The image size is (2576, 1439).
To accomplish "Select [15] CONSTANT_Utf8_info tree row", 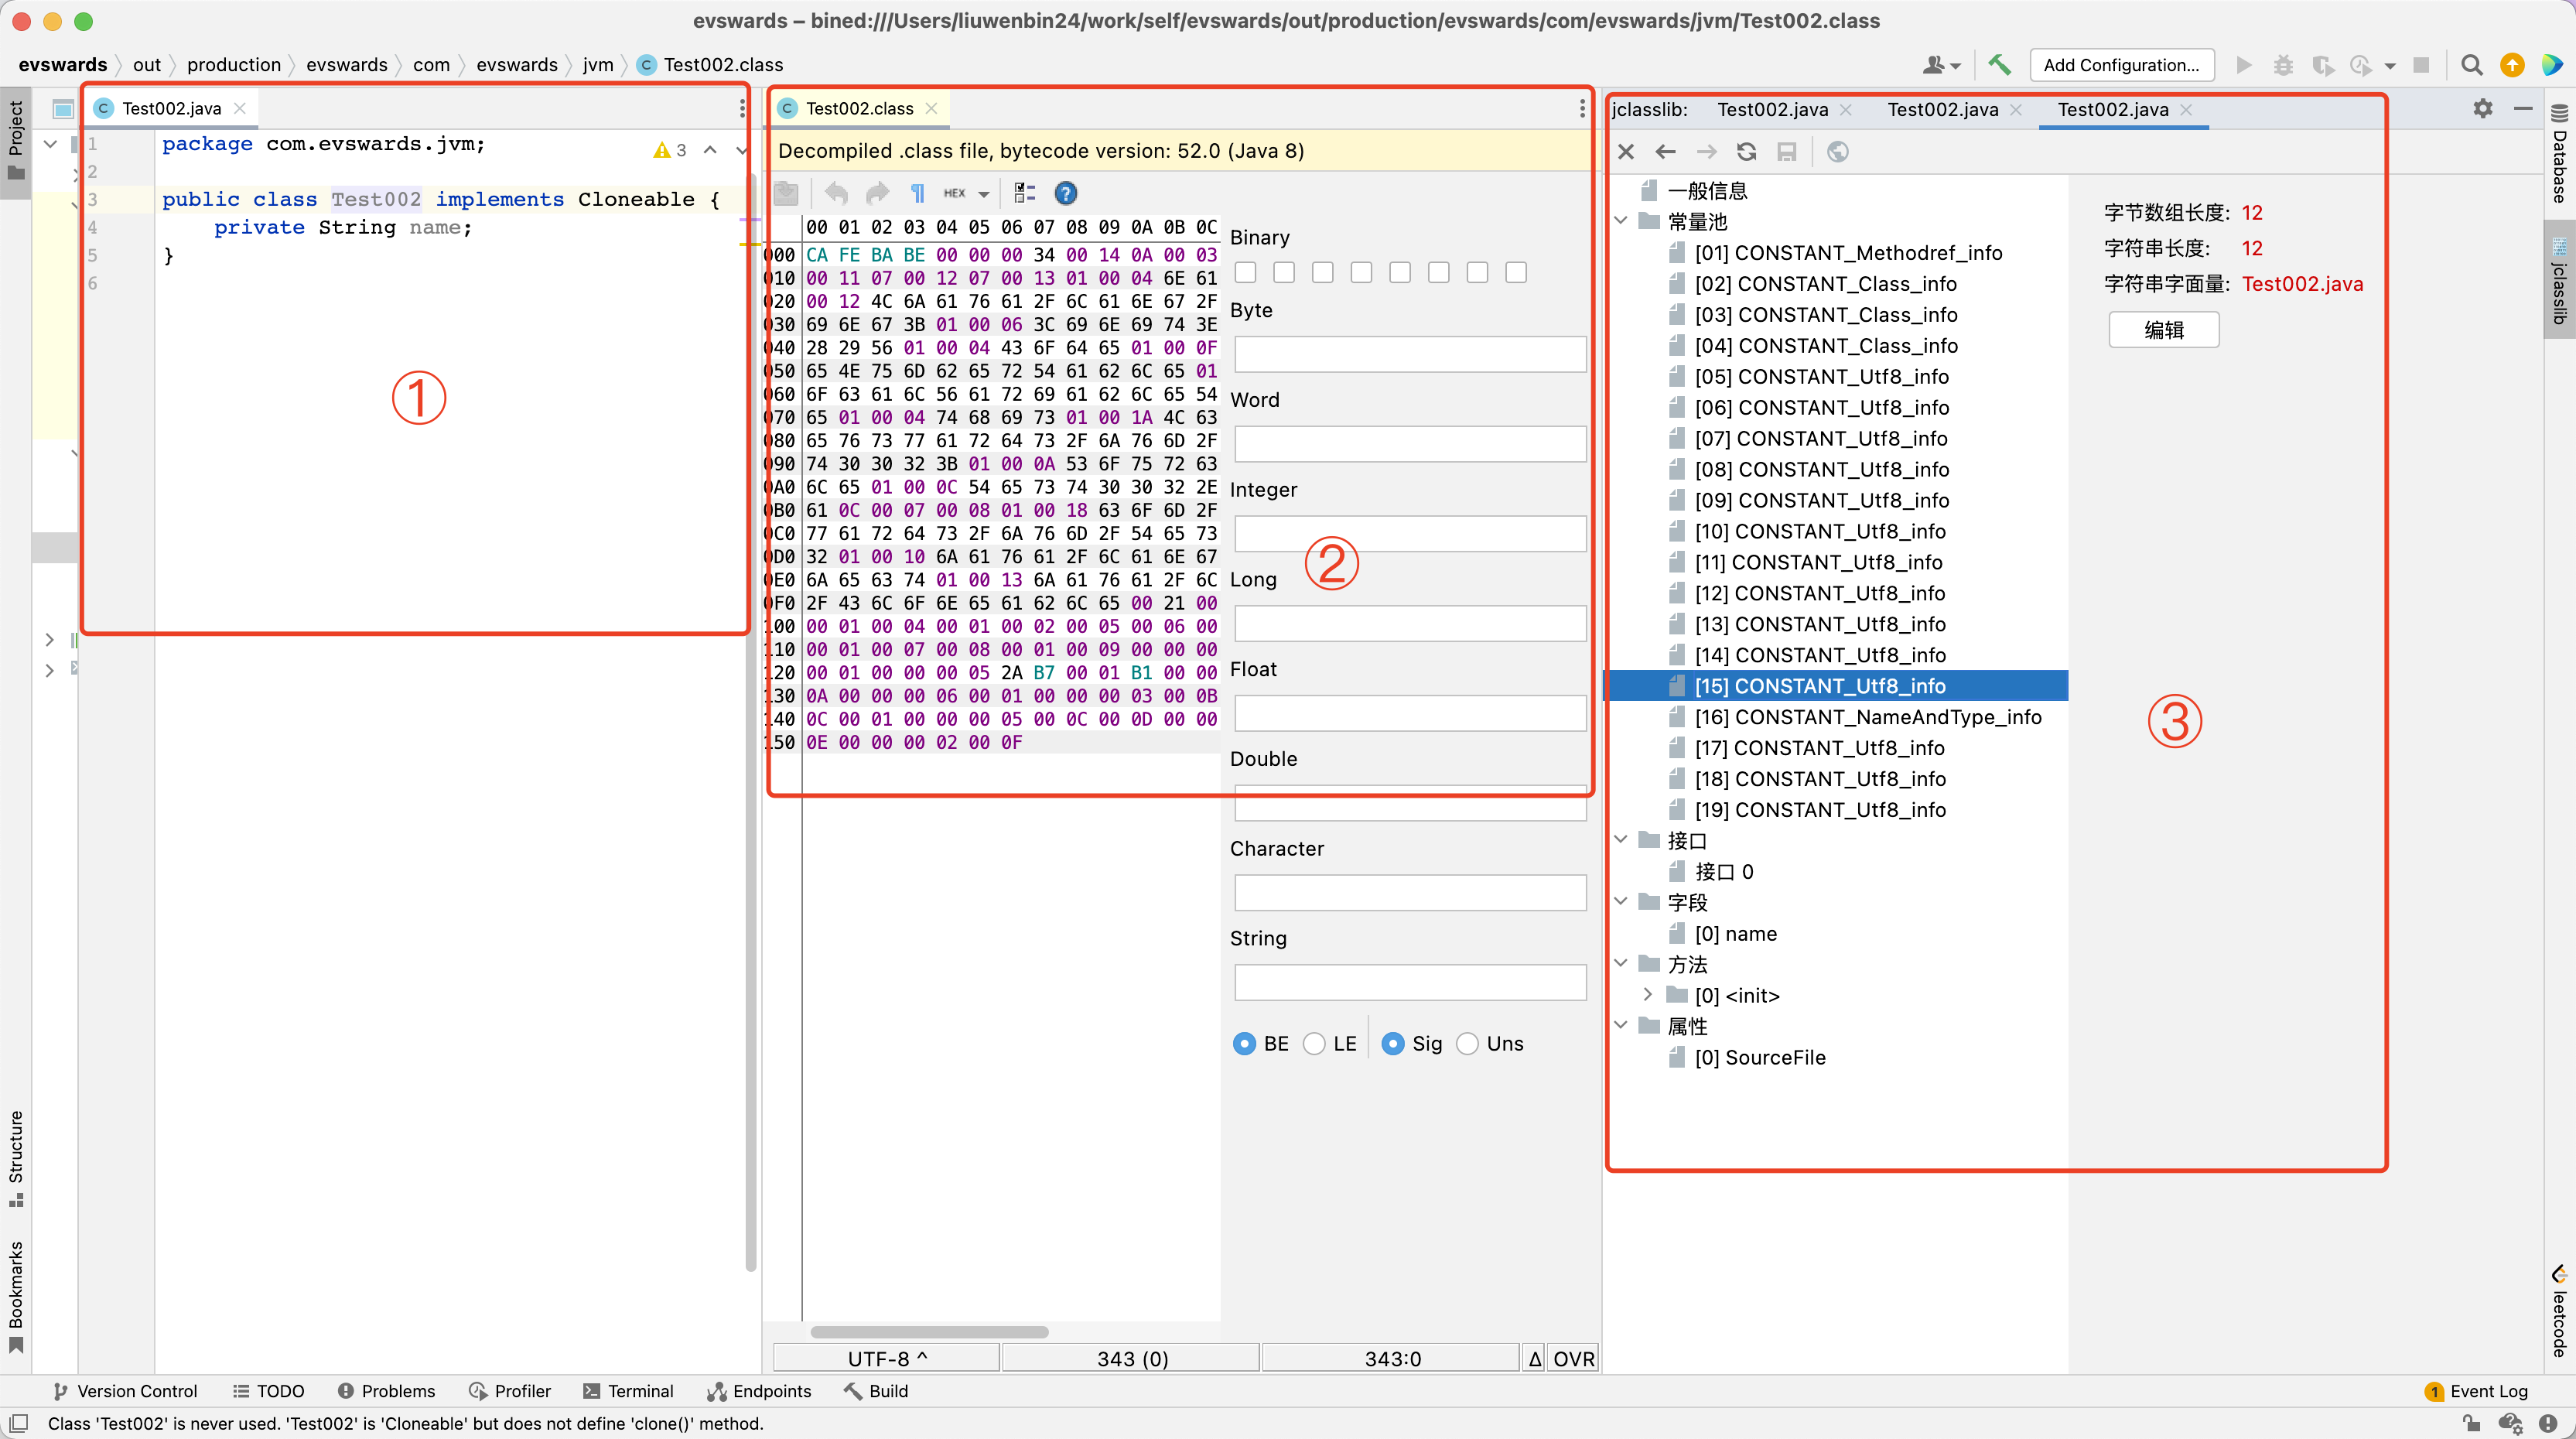I will click(1836, 686).
